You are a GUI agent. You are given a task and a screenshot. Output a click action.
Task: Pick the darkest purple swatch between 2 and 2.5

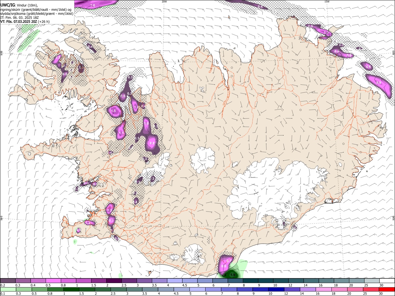point(114,281)
